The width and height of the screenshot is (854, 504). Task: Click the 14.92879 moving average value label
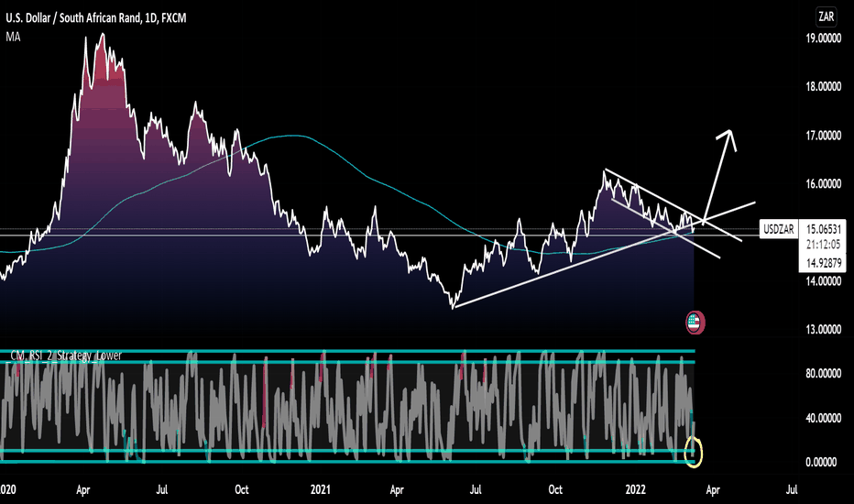coord(824,263)
